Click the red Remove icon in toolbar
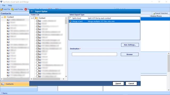170x95 pixels. coord(26,9)
